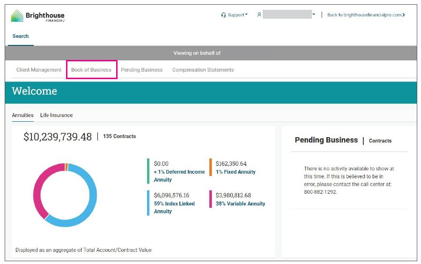Click the Support headset icon
Viewport: 421px width, 264px height.
223,15
